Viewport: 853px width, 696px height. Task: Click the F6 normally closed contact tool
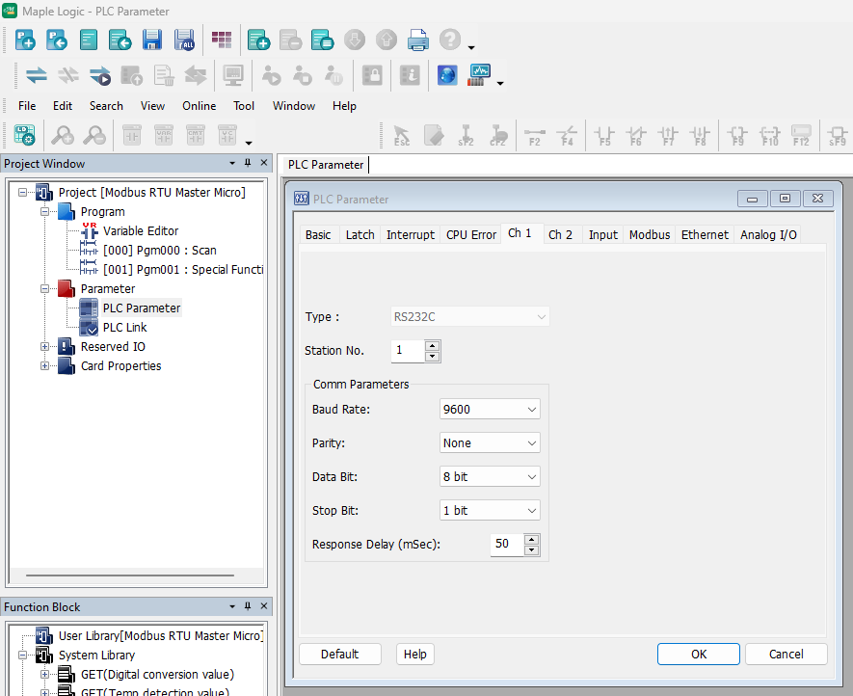636,136
